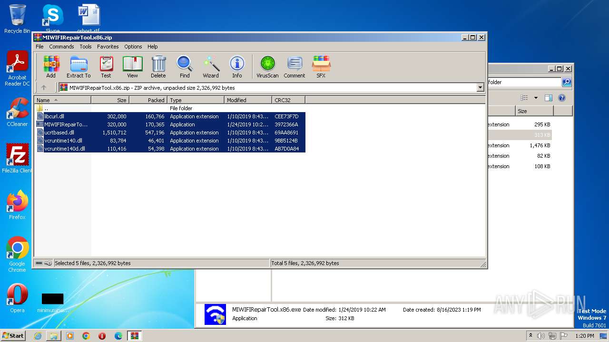This screenshot has height=342, width=609.
Task: Open Explorer's change view dropdown arrow
Action: coord(536,98)
